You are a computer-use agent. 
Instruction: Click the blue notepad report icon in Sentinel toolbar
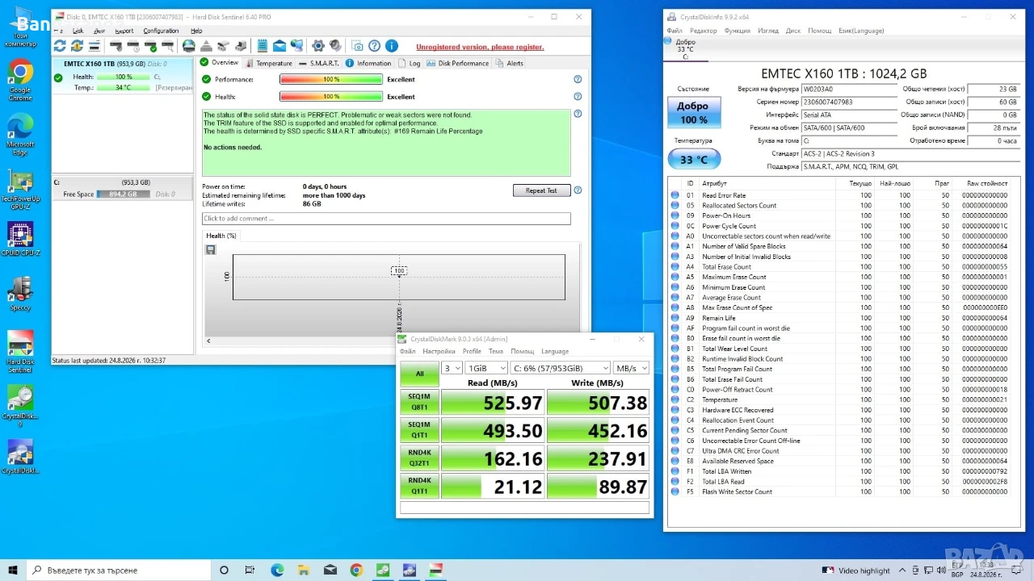pyautogui.click(x=263, y=46)
